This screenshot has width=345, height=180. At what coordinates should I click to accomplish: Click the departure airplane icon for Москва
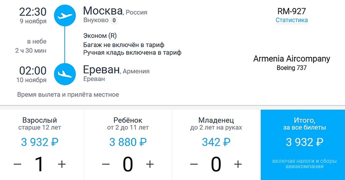(x=64, y=16)
